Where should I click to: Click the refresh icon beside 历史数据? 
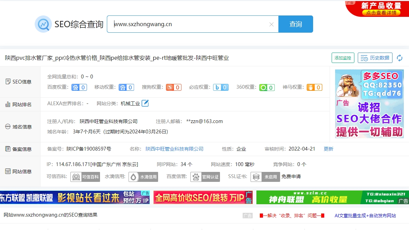tap(399, 58)
